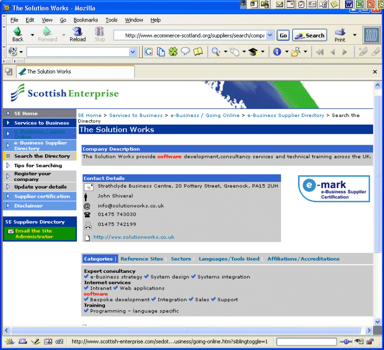
Task: Open the toolbar search field dropdown
Action: [133, 52]
